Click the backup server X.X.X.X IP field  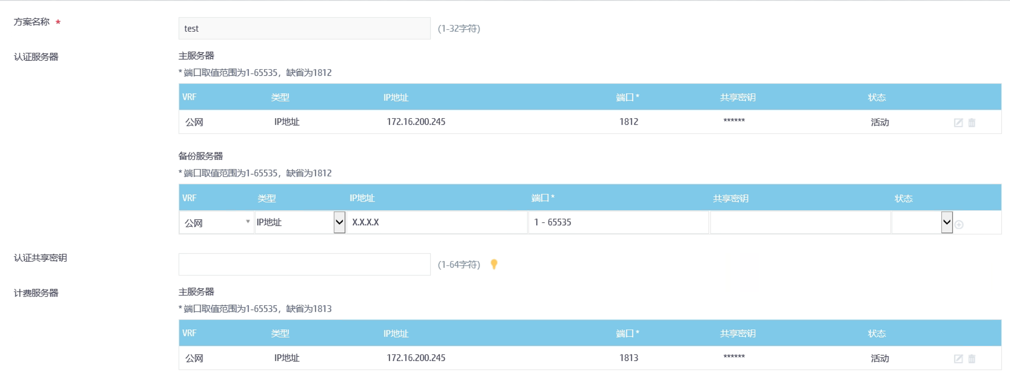437,222
